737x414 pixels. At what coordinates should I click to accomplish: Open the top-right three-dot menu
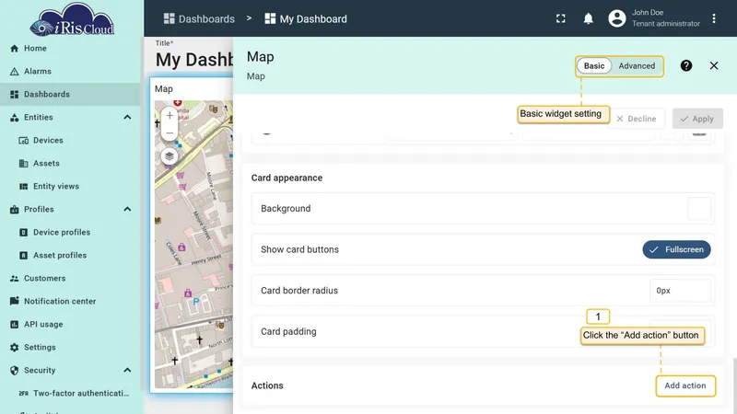pyautogui.click(x=713, y=18)
